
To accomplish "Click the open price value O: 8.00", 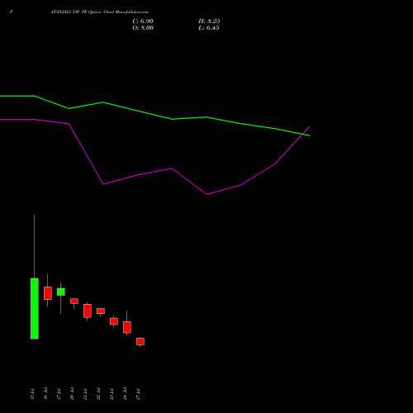I will tap(143, 28).
